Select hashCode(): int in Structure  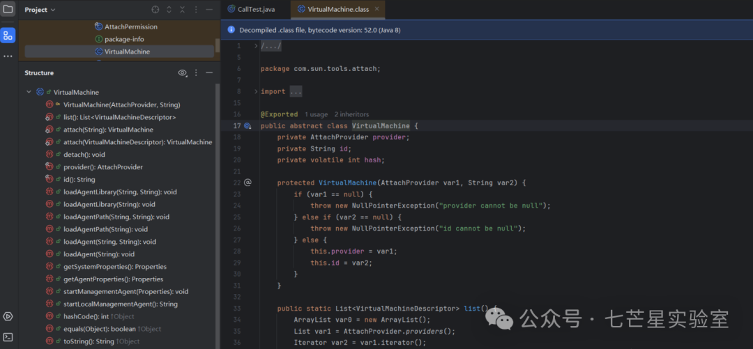pos(98,316)
